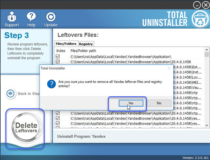Click the Step 3 heading
The width and height of the screenshot is (210, 160).
coord(17,35)
